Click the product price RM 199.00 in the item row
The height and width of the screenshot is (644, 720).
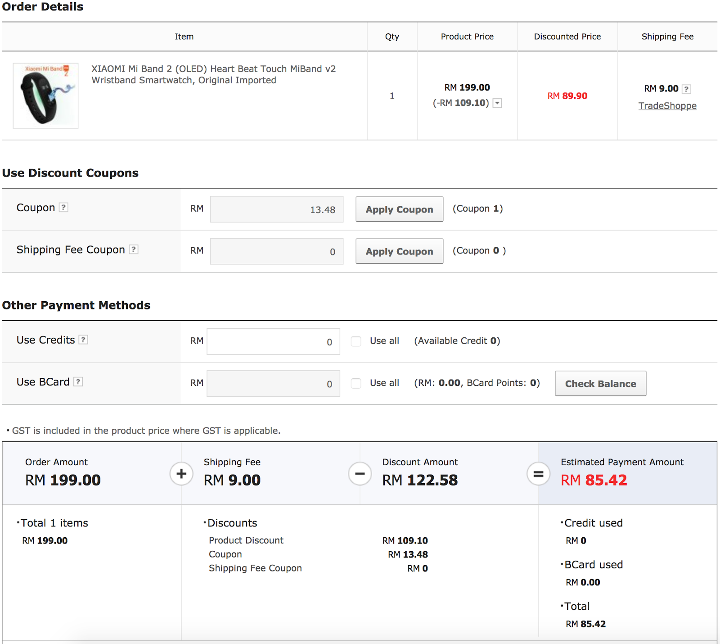[x=467, y=87]
